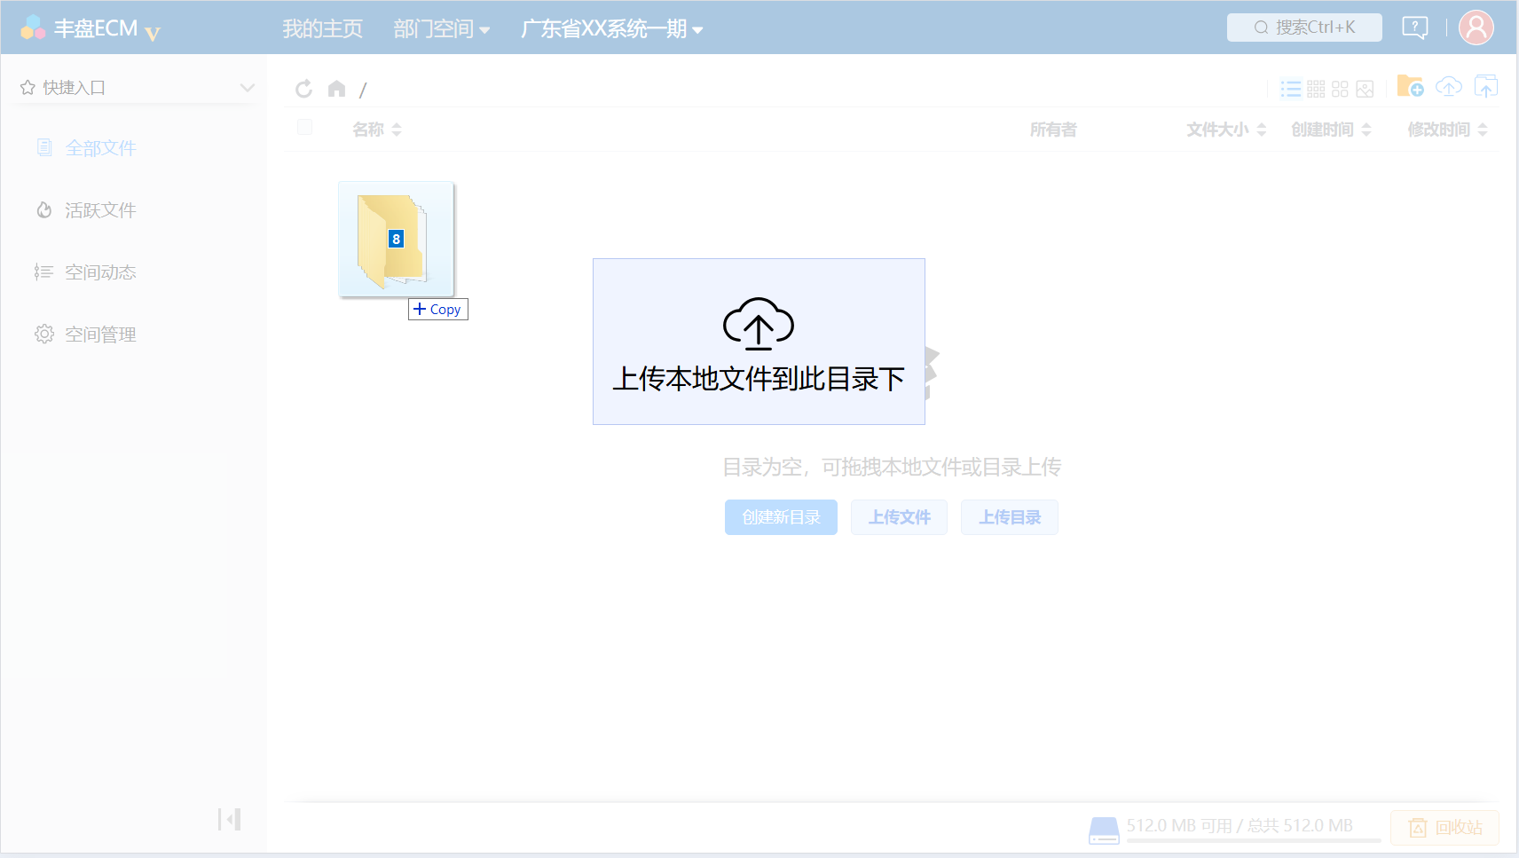This screenshot has height=858, width=1519.
Task: Click the 所有者 column header
Action: tap(1053, 130)
